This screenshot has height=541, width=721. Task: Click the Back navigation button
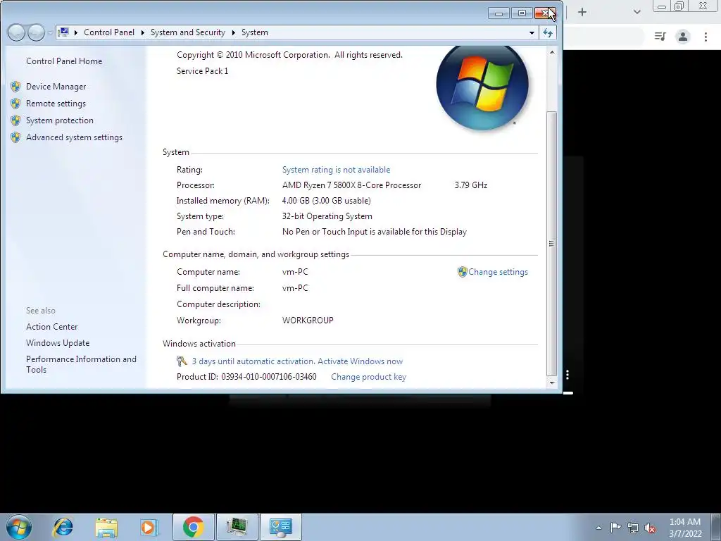[16, 32]
